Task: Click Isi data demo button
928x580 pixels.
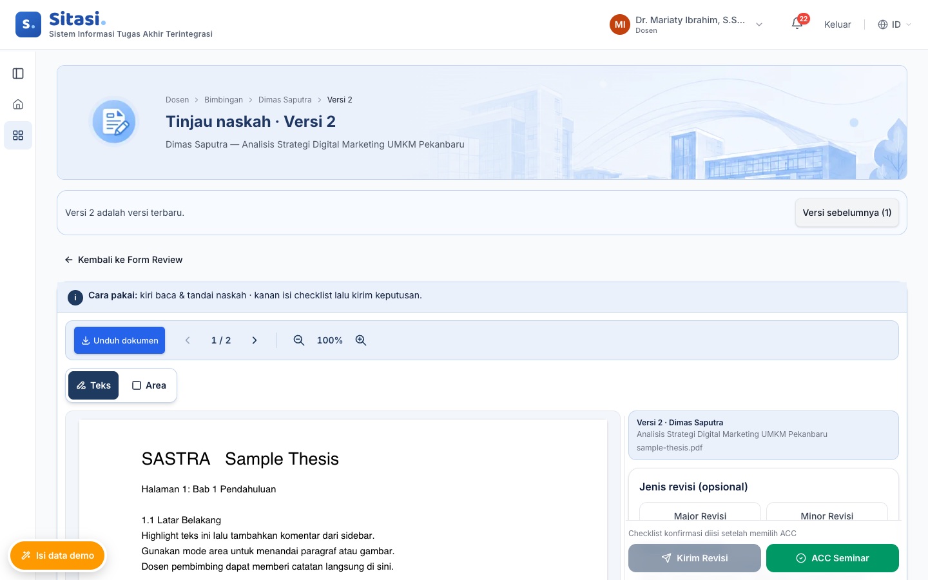Action: coord(57,556)
